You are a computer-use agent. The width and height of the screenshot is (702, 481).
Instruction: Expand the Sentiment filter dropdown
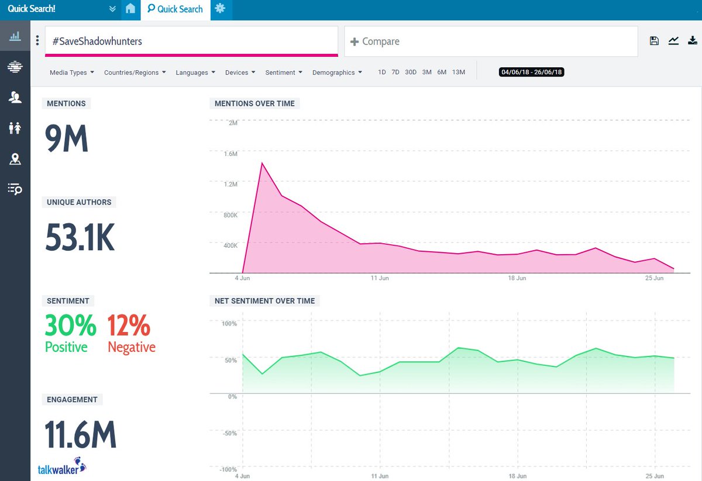(x=284, y=72)
